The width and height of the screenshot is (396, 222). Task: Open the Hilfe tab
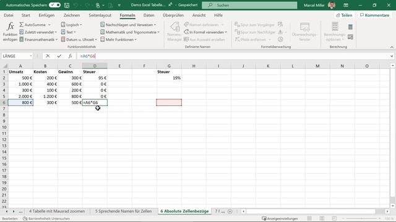tap(218, 15)
